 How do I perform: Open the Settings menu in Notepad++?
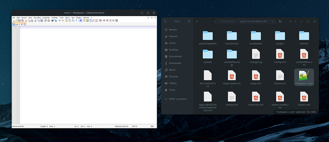pyautogui.click(x=54, y=18)
